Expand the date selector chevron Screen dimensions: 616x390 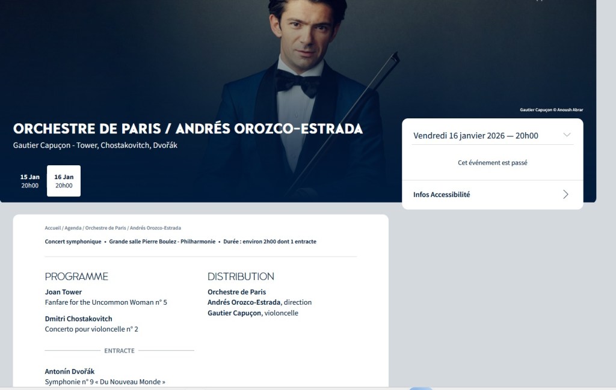click(567, 135)
